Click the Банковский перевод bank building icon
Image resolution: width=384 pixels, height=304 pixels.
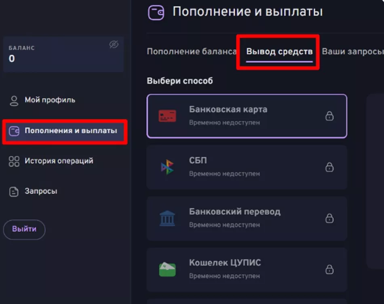tap(167, 218)
